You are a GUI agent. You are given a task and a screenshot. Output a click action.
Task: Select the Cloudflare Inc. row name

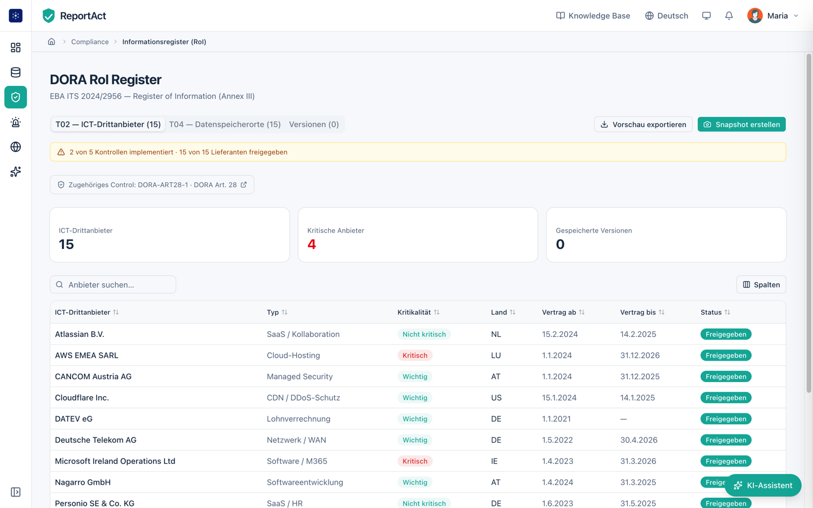point(82,398)
